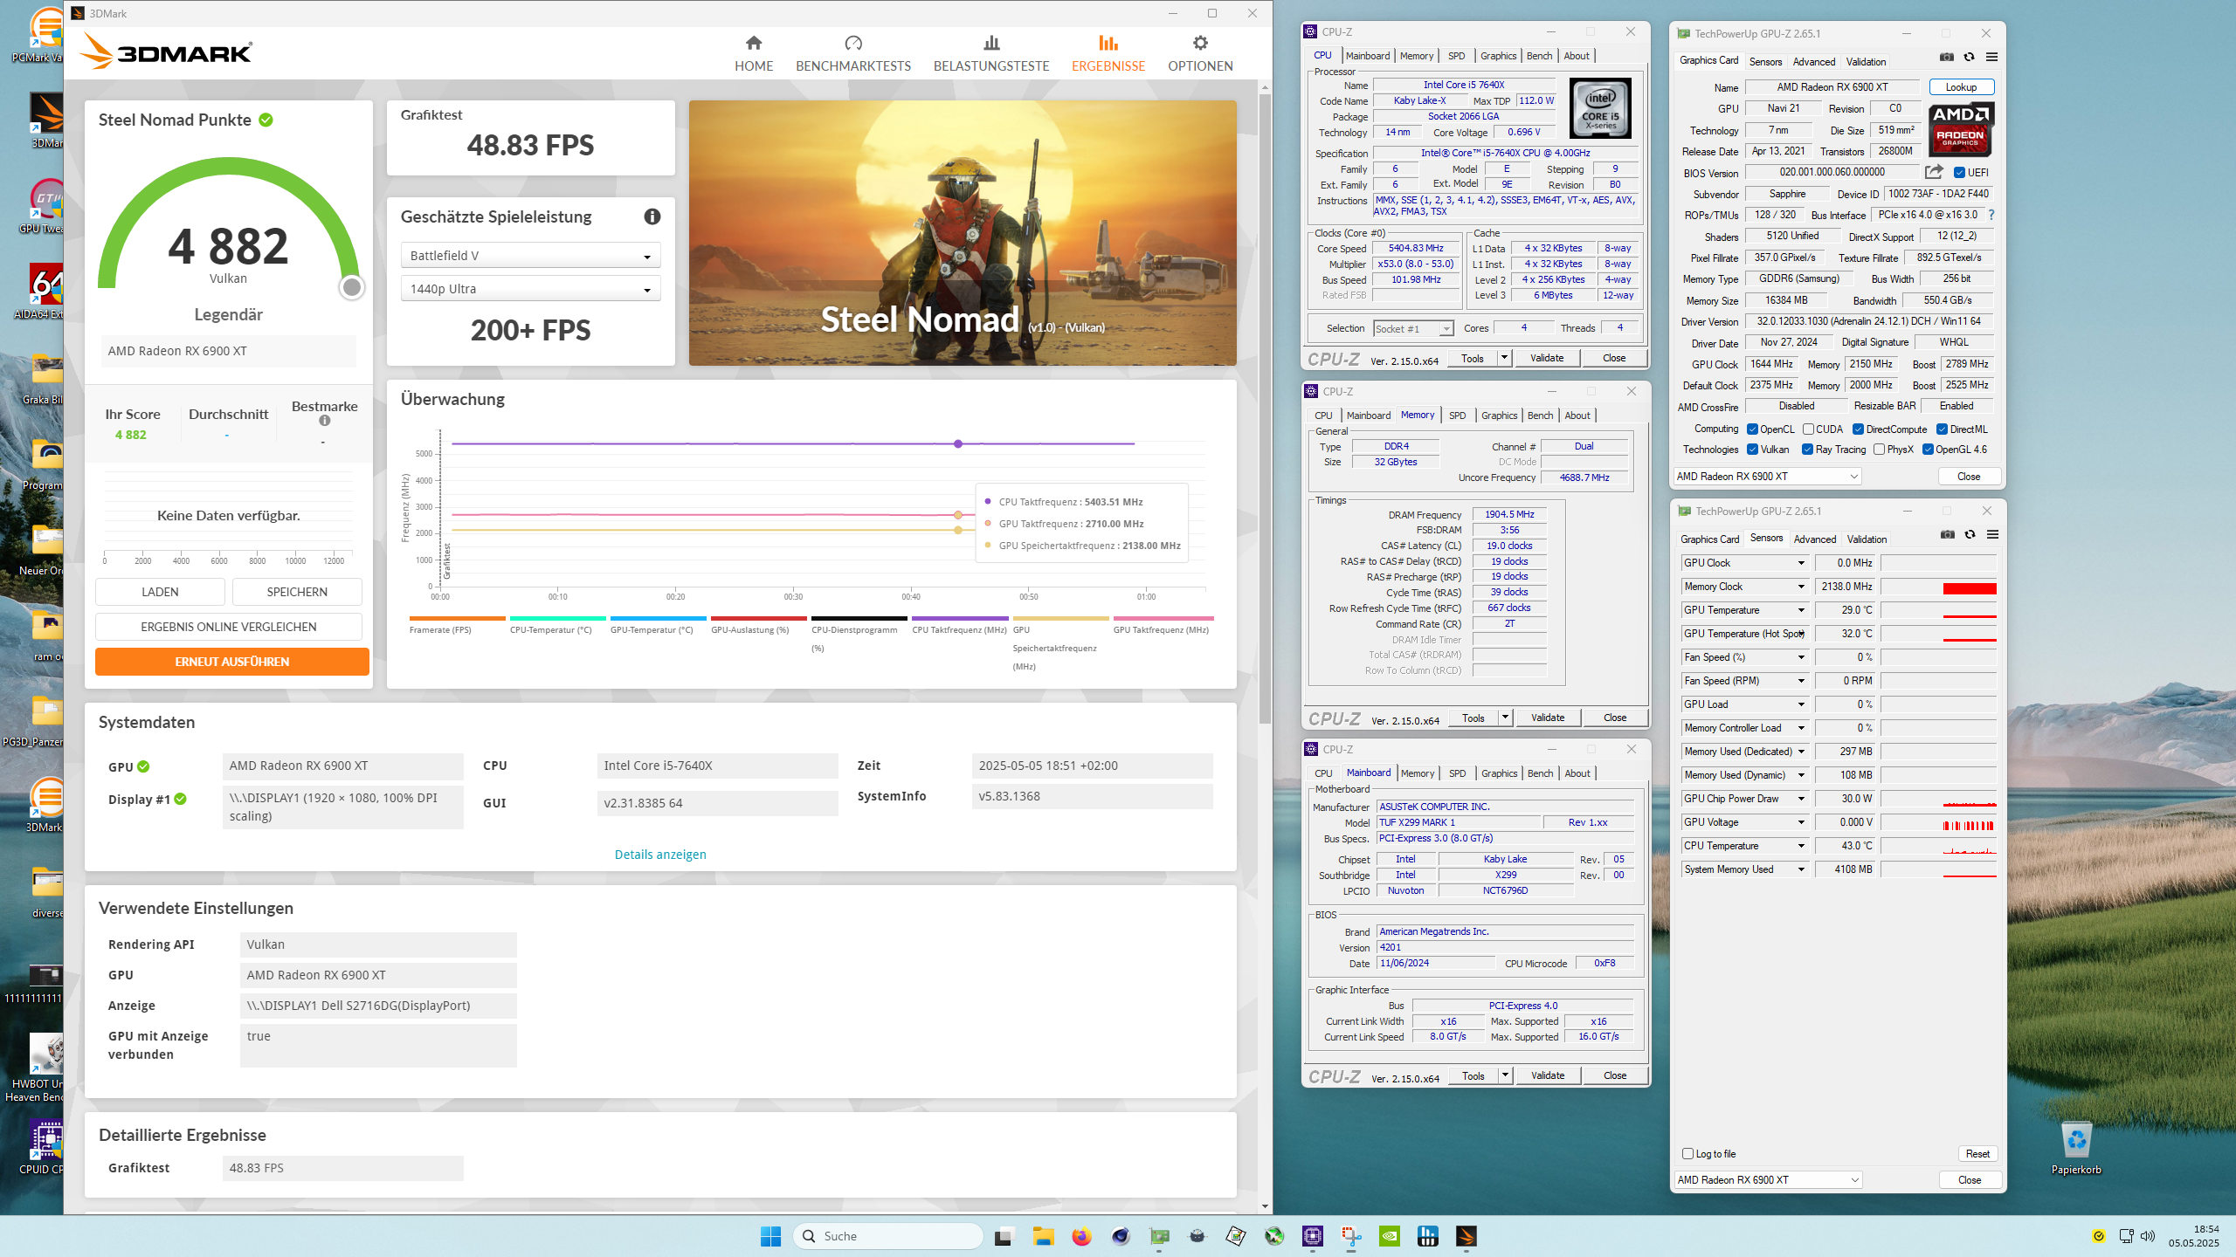Open the Battlefield V game dropdown
This screenshot has height=1257, width=2236.
coord(530,256)
